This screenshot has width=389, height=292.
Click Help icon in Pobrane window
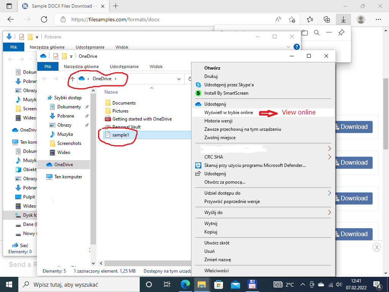pyautogui.click(x=296, y=47)
